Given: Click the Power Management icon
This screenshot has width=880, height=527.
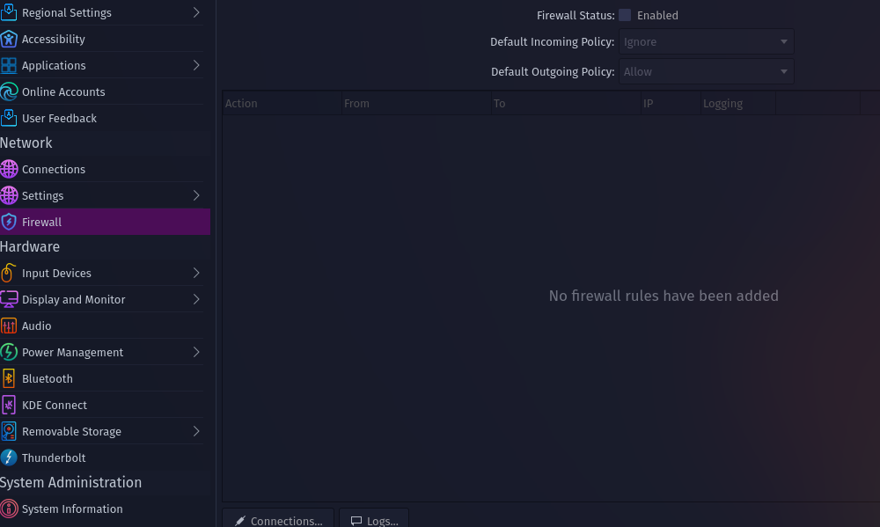Looking at the screenshot, I should tap(9, 352).
